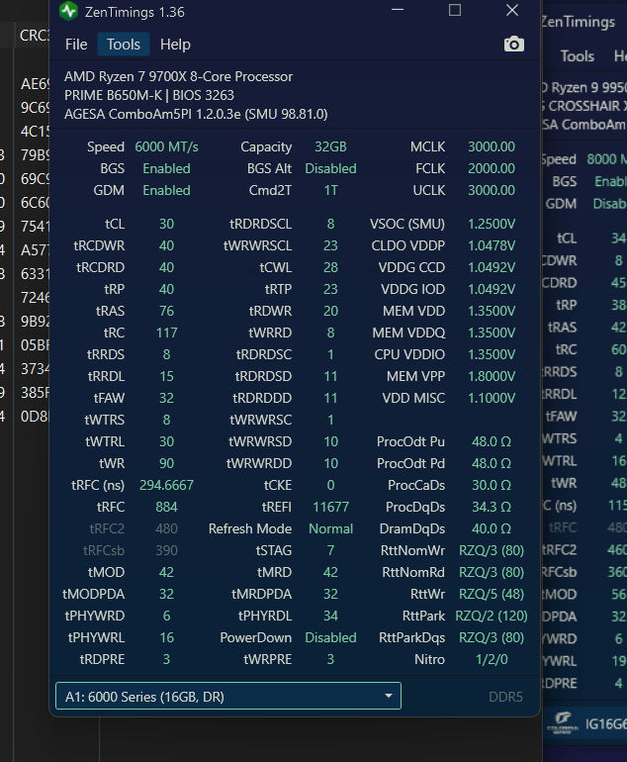Image resolution: width=627 pixels, height=762 pixels.
Task: Click the BGS Enabled value
Action: click(166, 168)
